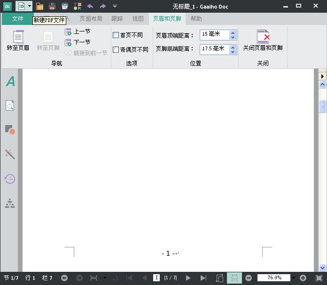
Task: Click the rotate page icon
Action: [219, 278]
